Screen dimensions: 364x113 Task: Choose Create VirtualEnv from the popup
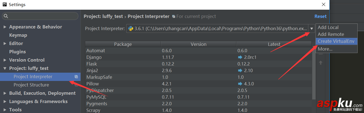336,41
